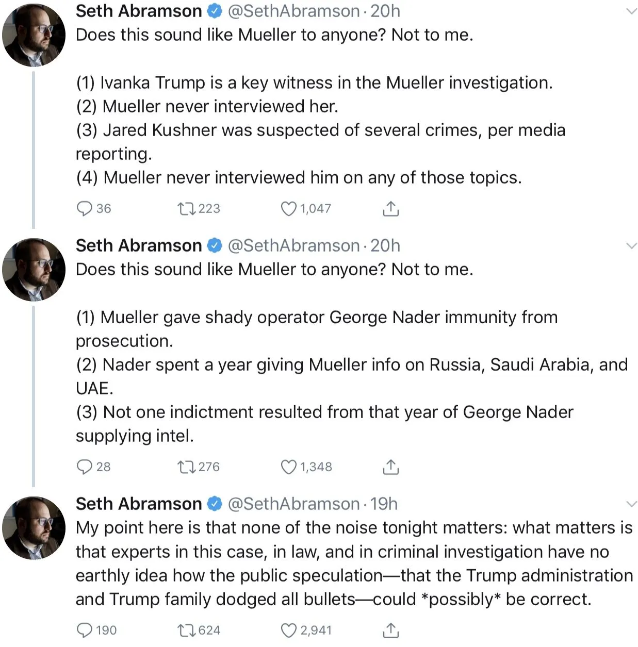Share the Ivanka Trump witness tweet
This screenshot has width=638, height=647.
391,208
